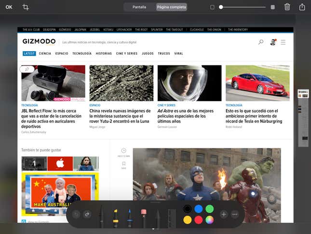Visit THE A.V. CLUB link
The height and width of the screenshot is (234, 311).
click(x=31, y=29)
